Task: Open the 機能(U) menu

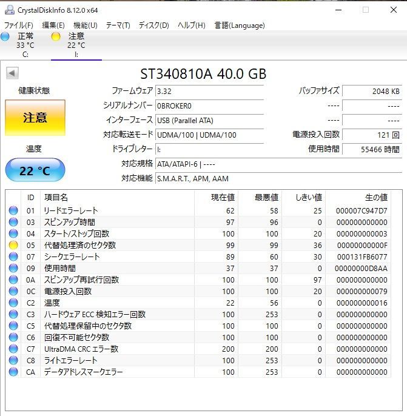Action: (86, 25)
